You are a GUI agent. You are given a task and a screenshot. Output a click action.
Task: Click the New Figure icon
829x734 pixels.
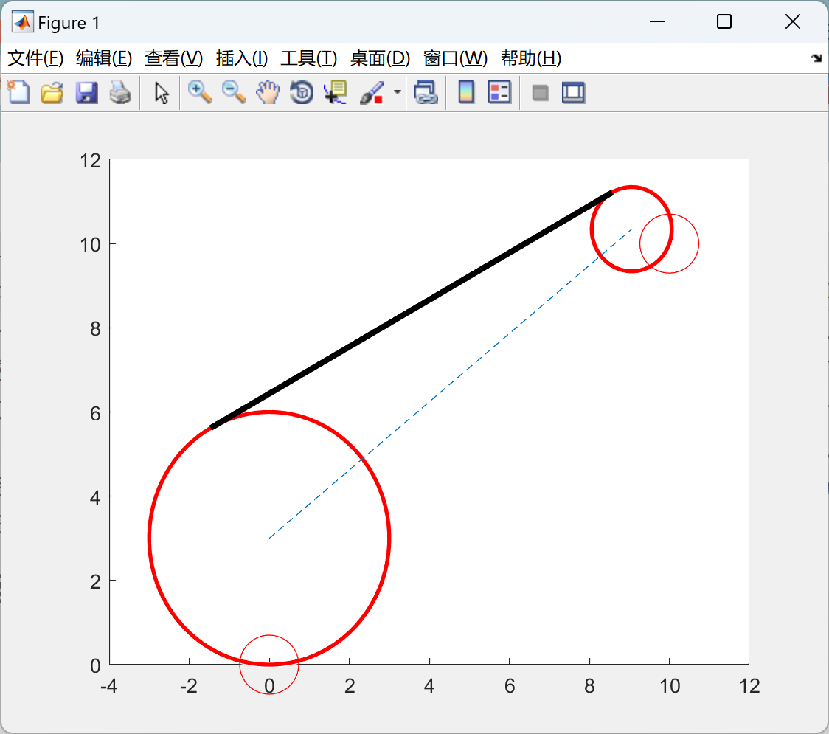point(18,92)
